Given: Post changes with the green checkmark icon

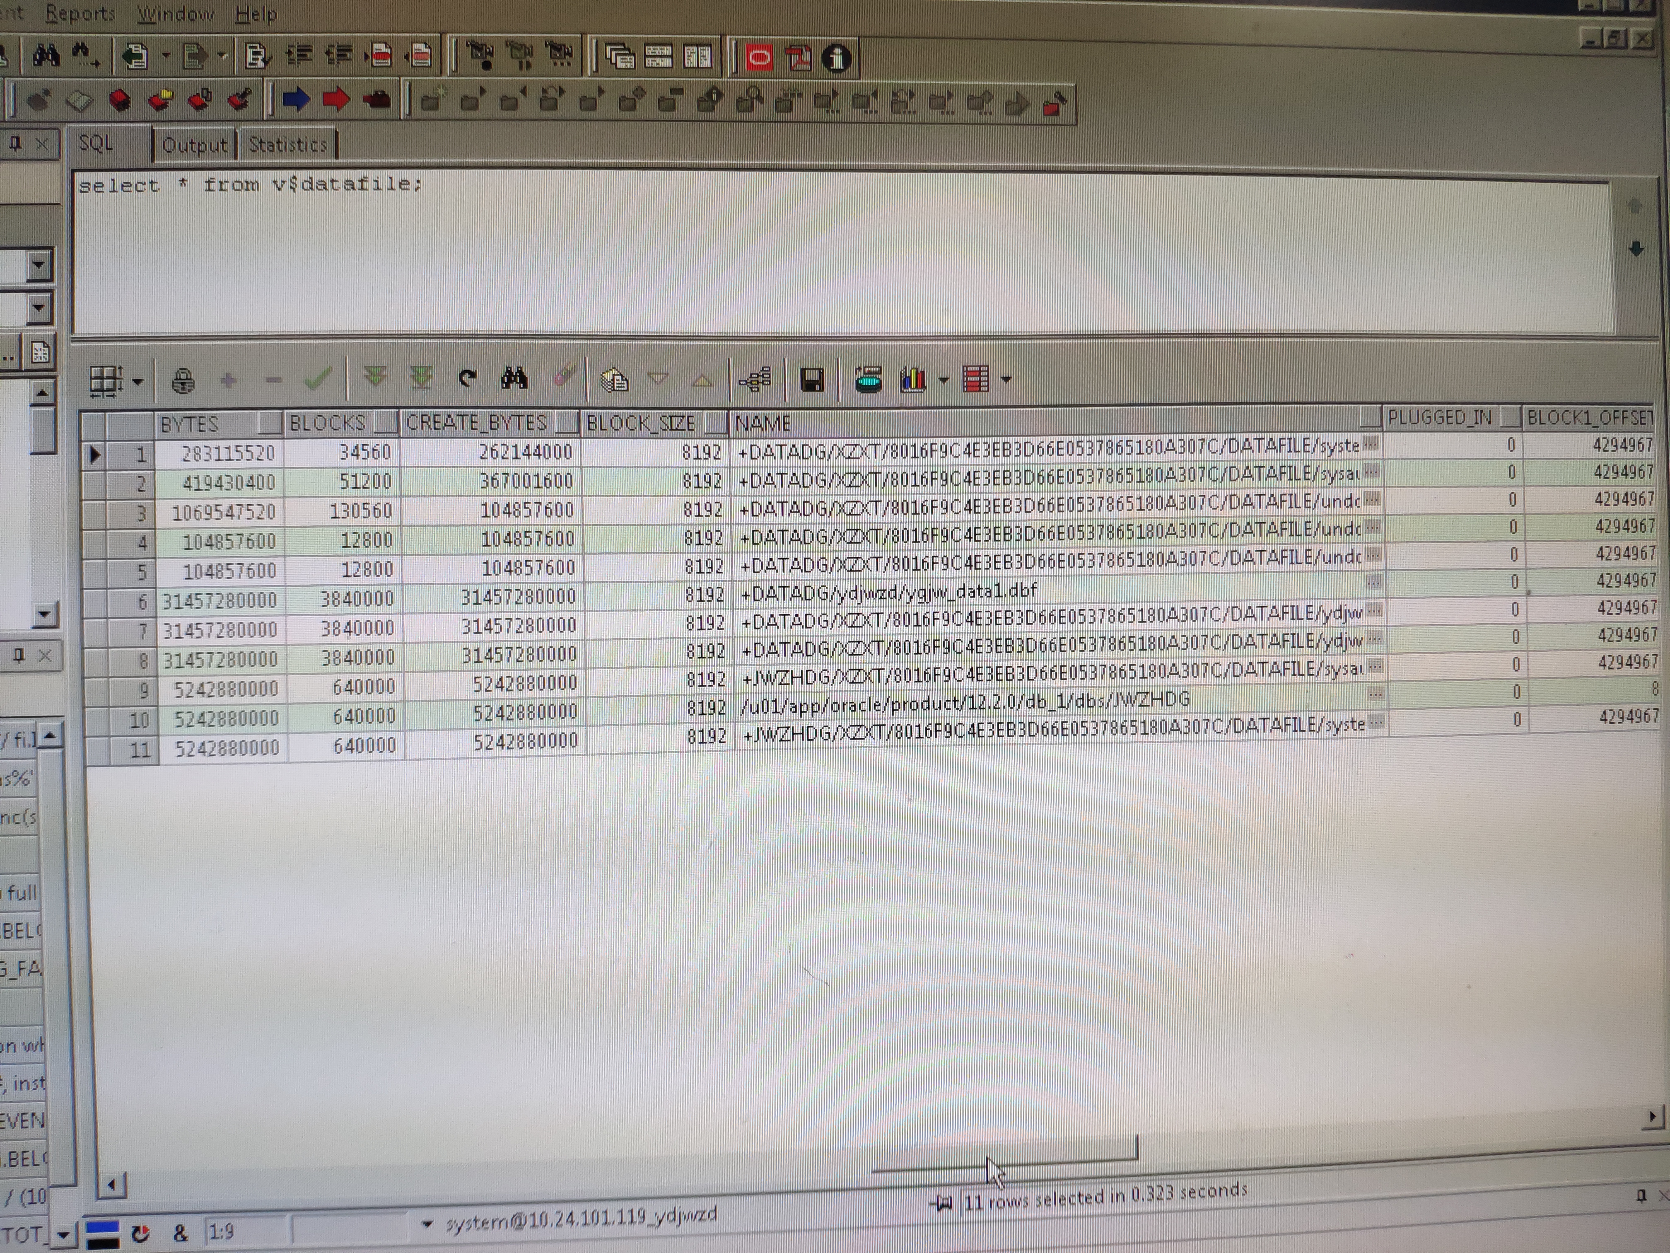Looking at the screenshot, I should coord(318,377).
